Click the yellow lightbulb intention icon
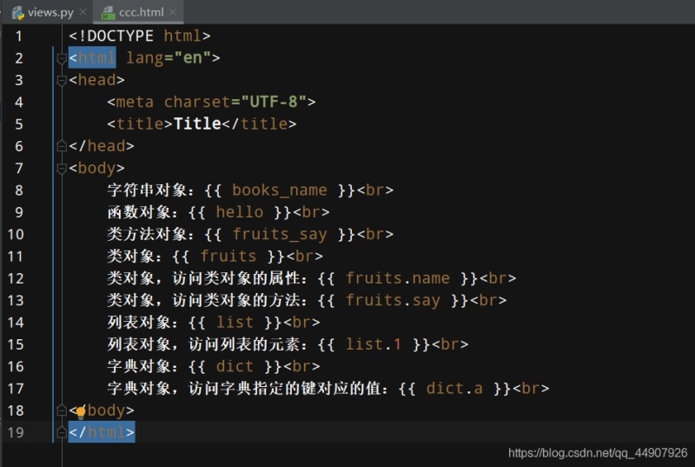Viewport: 695px width, 467px height. click(81, 412)
